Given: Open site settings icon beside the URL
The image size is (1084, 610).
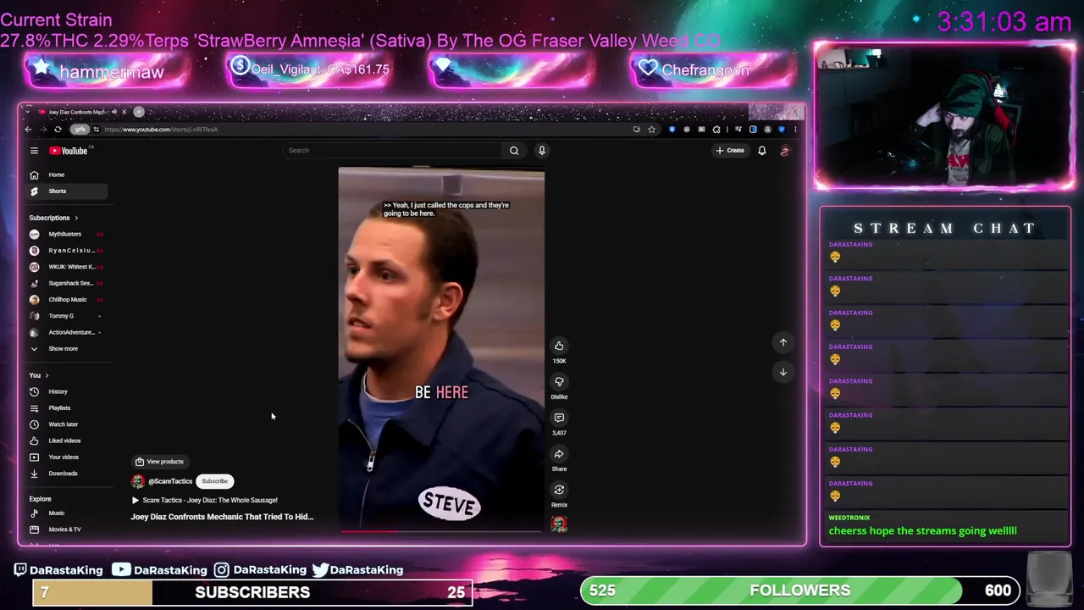Looking at the screenshot, I should (x=96, y=130).
